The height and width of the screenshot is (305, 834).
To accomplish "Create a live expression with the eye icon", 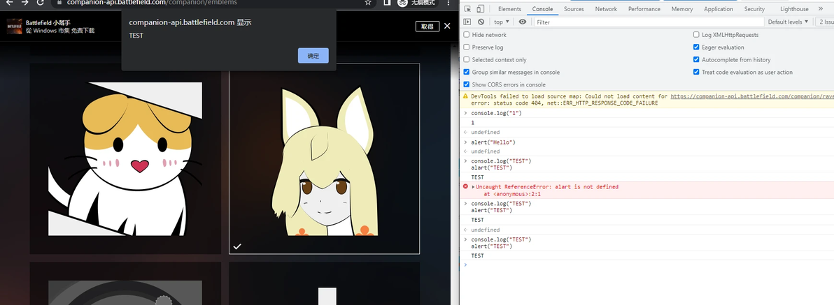I will [x=523, y=22].
